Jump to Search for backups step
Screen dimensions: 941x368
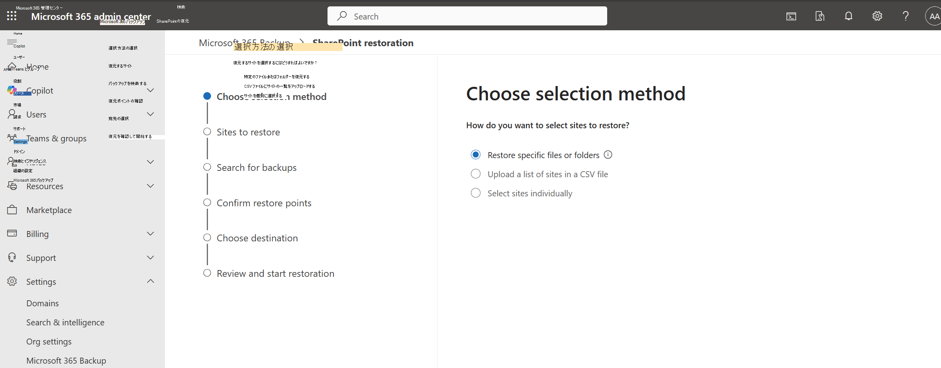coord(257,168)
